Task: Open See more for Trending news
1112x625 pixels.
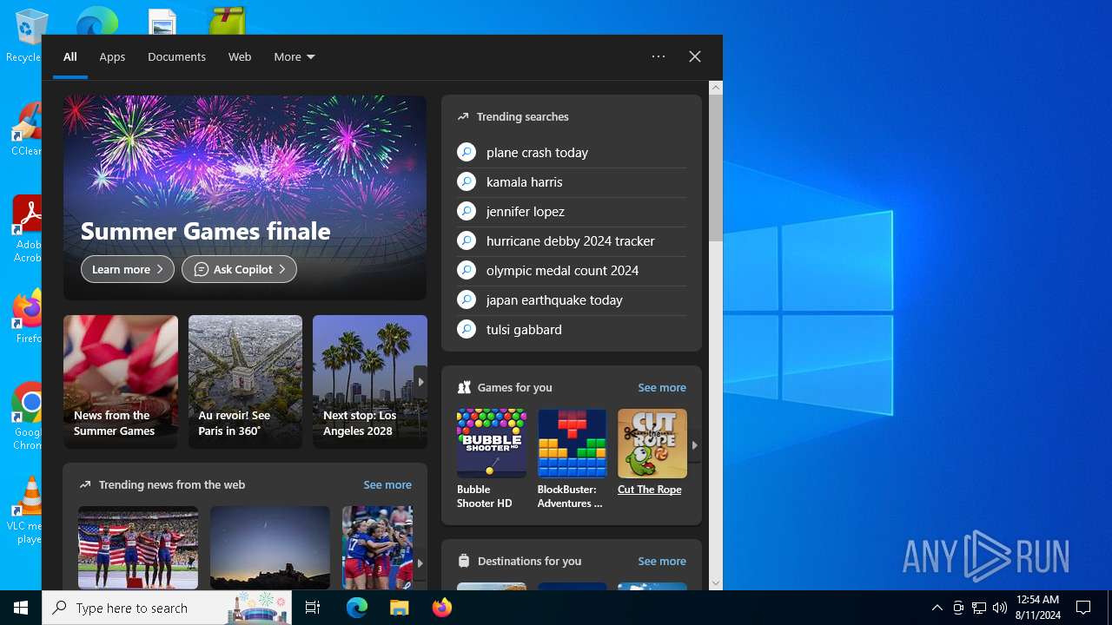Action: click(x=387, y=484)
